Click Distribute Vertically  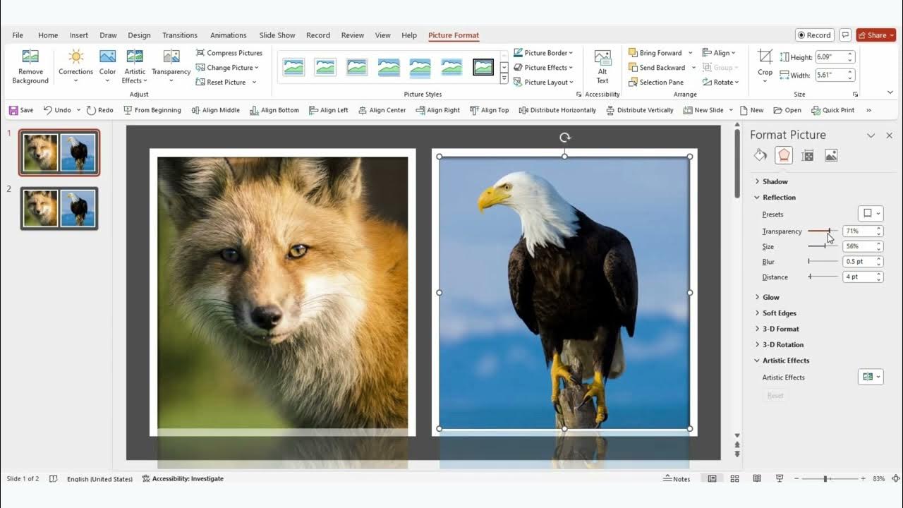click(639, 110)
